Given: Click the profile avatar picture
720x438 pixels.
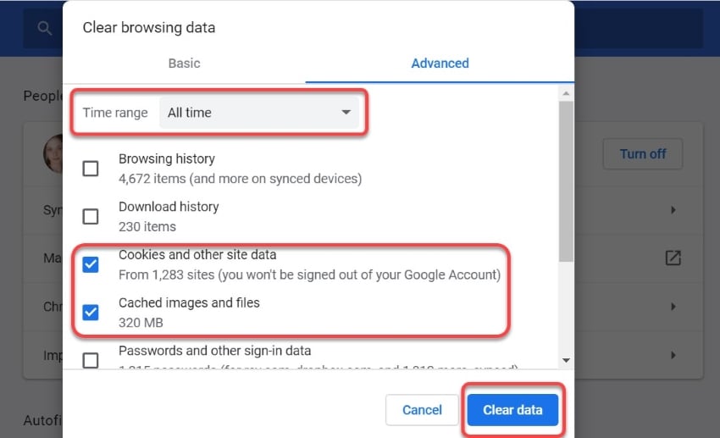Looking at the screenshot, I should click(x=53, y=154).
